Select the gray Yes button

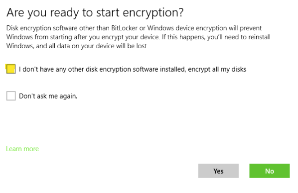[218, 171]
